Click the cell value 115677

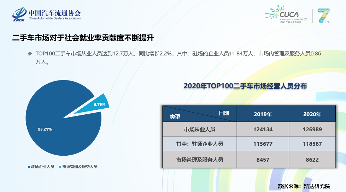pos(263,144)
